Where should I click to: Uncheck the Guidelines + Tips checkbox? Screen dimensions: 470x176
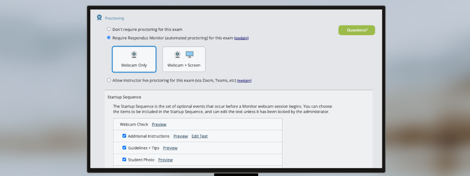(x=124, y=148)
